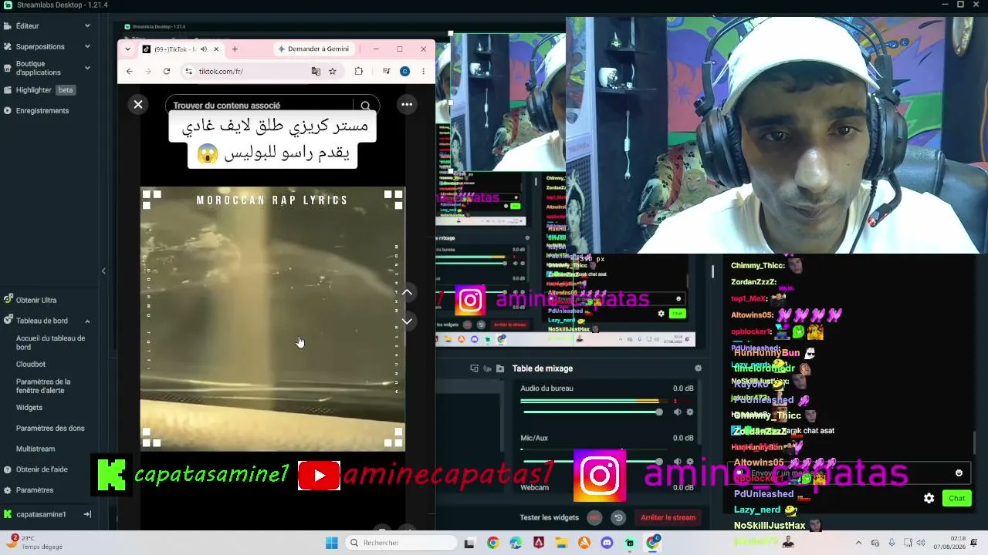
Task: Expand the Éditeur dropdown chevron
Action: click(87, 25)
